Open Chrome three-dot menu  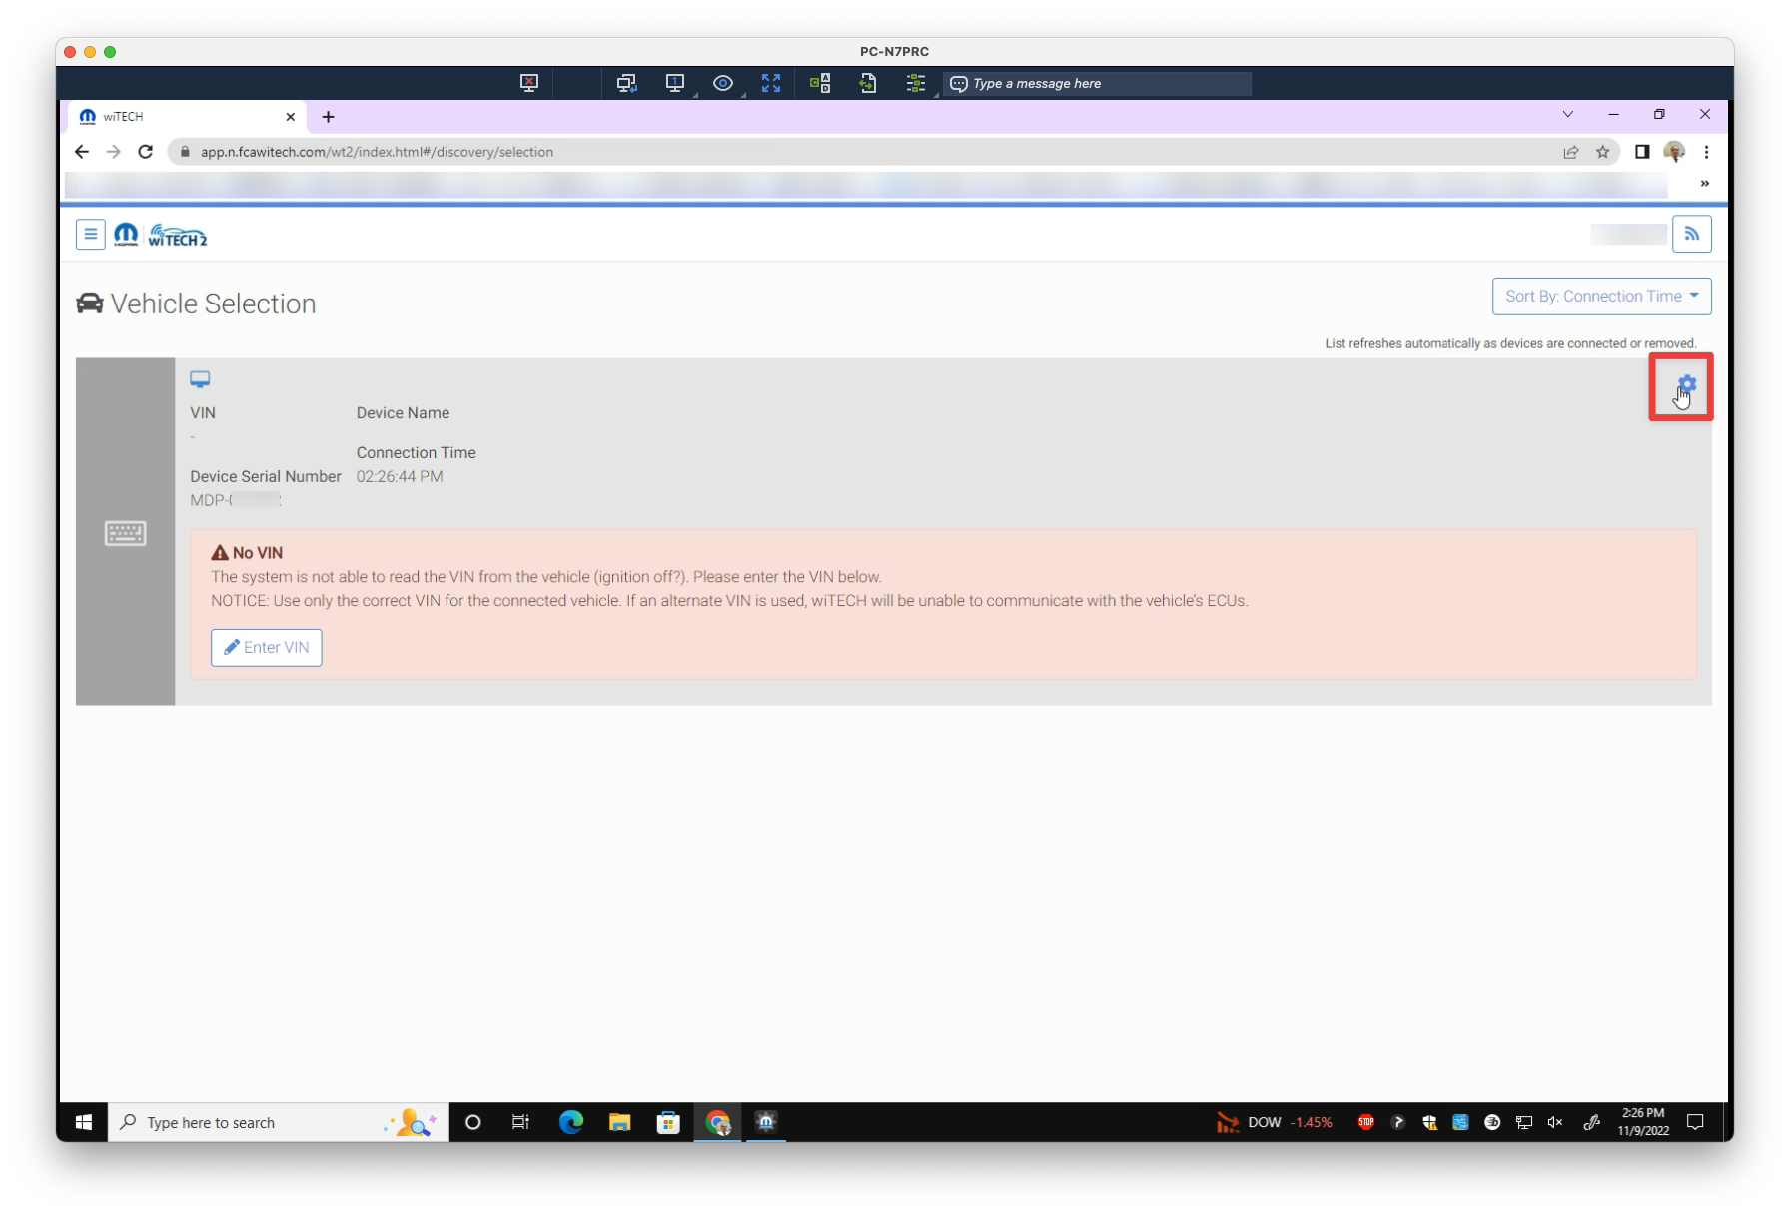1707,152
